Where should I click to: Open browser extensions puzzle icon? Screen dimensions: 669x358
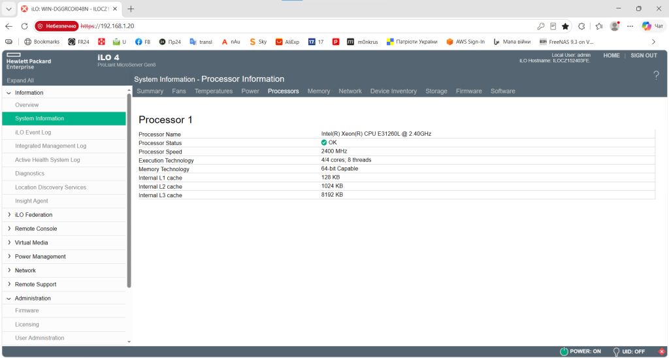[x=581, y=26]
